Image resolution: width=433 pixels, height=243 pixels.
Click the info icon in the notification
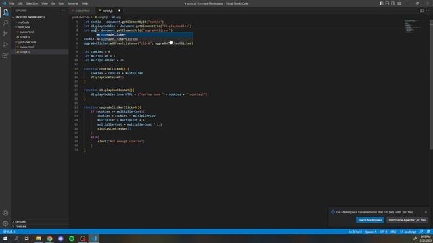pos(333,212)
